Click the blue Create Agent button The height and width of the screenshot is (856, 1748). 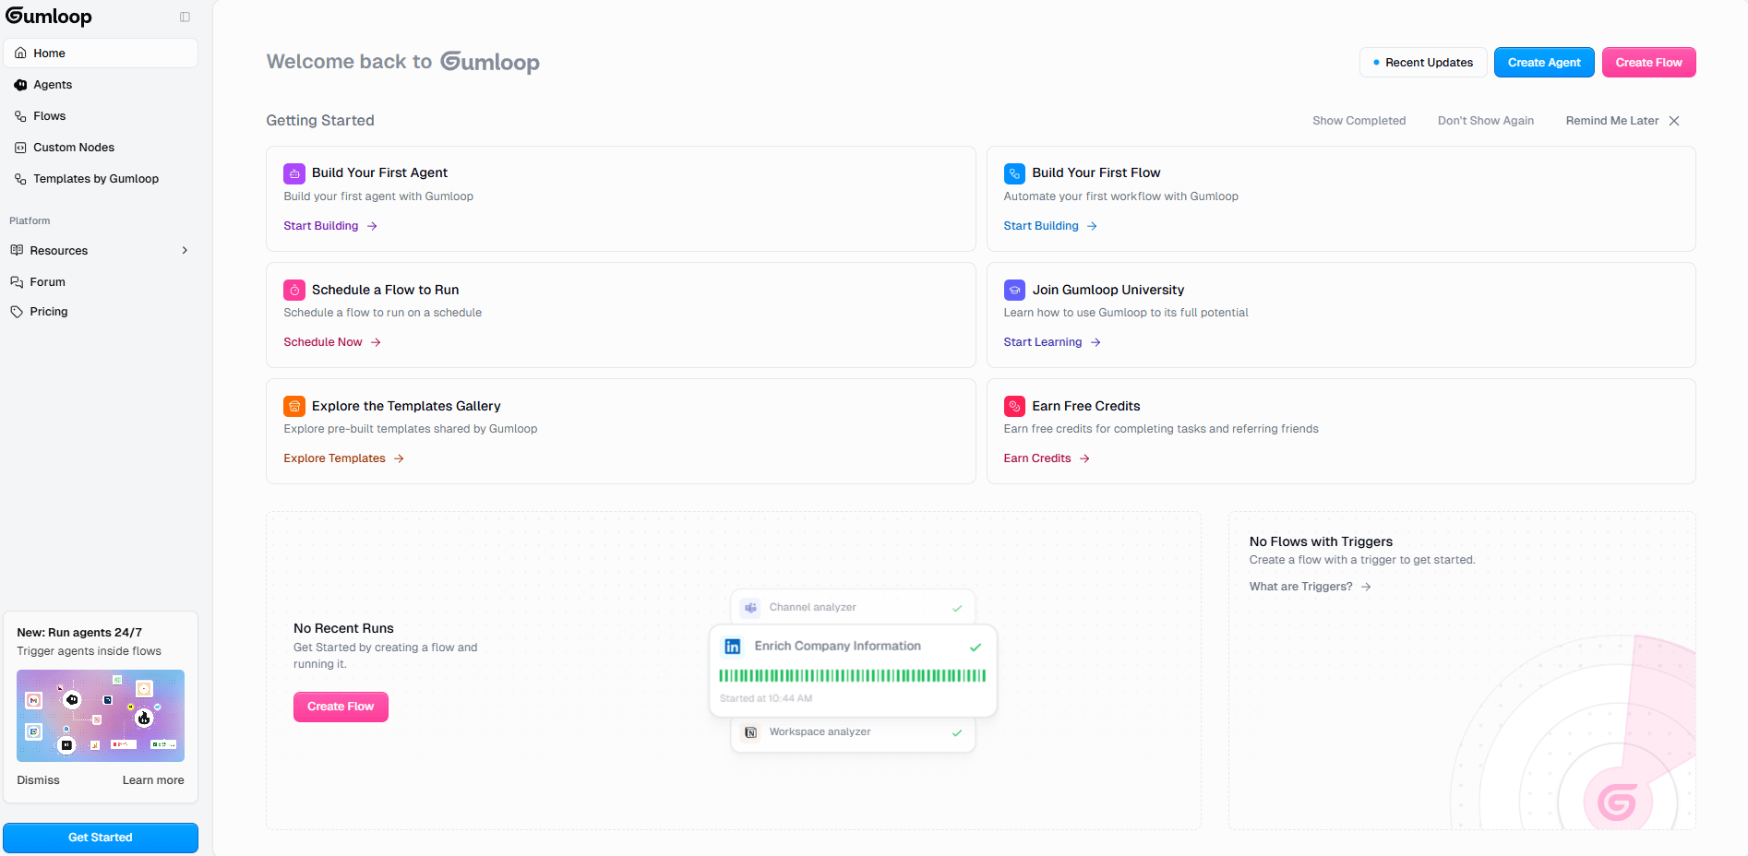pyautogui.click(x=1544, y=63)
